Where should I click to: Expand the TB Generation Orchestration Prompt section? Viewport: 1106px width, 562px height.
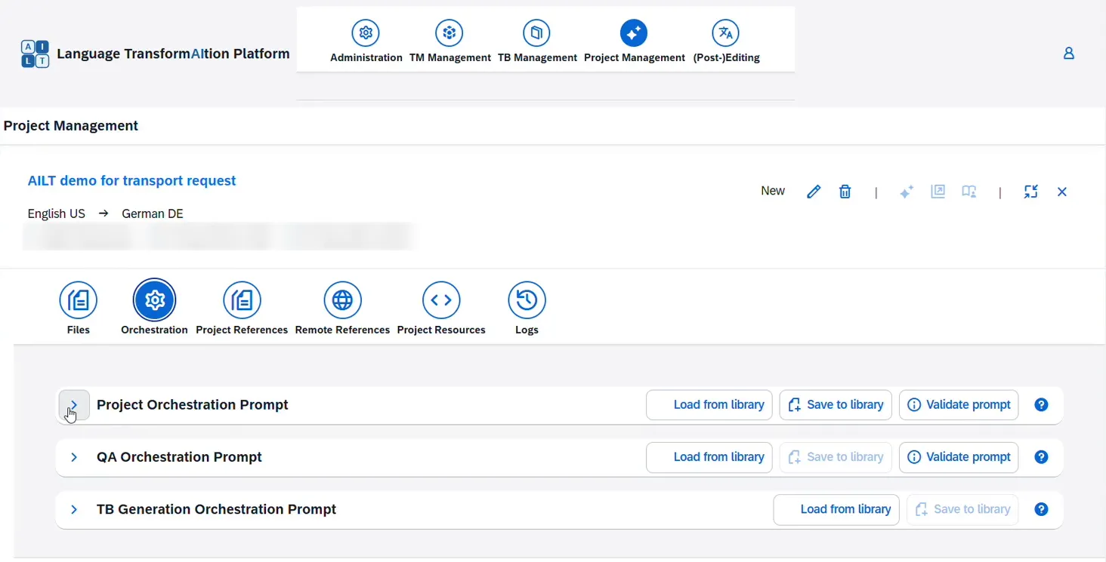pyautogui.click(x=74, y=509)
